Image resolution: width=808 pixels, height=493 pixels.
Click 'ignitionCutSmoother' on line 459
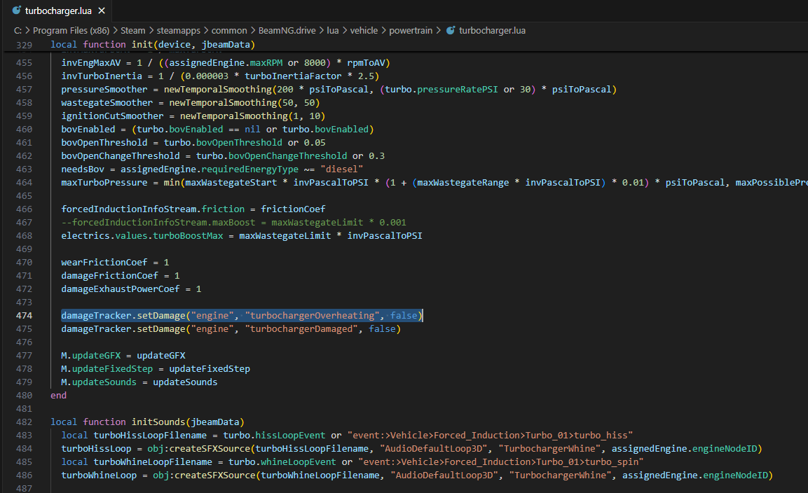(x=112, y=116)
